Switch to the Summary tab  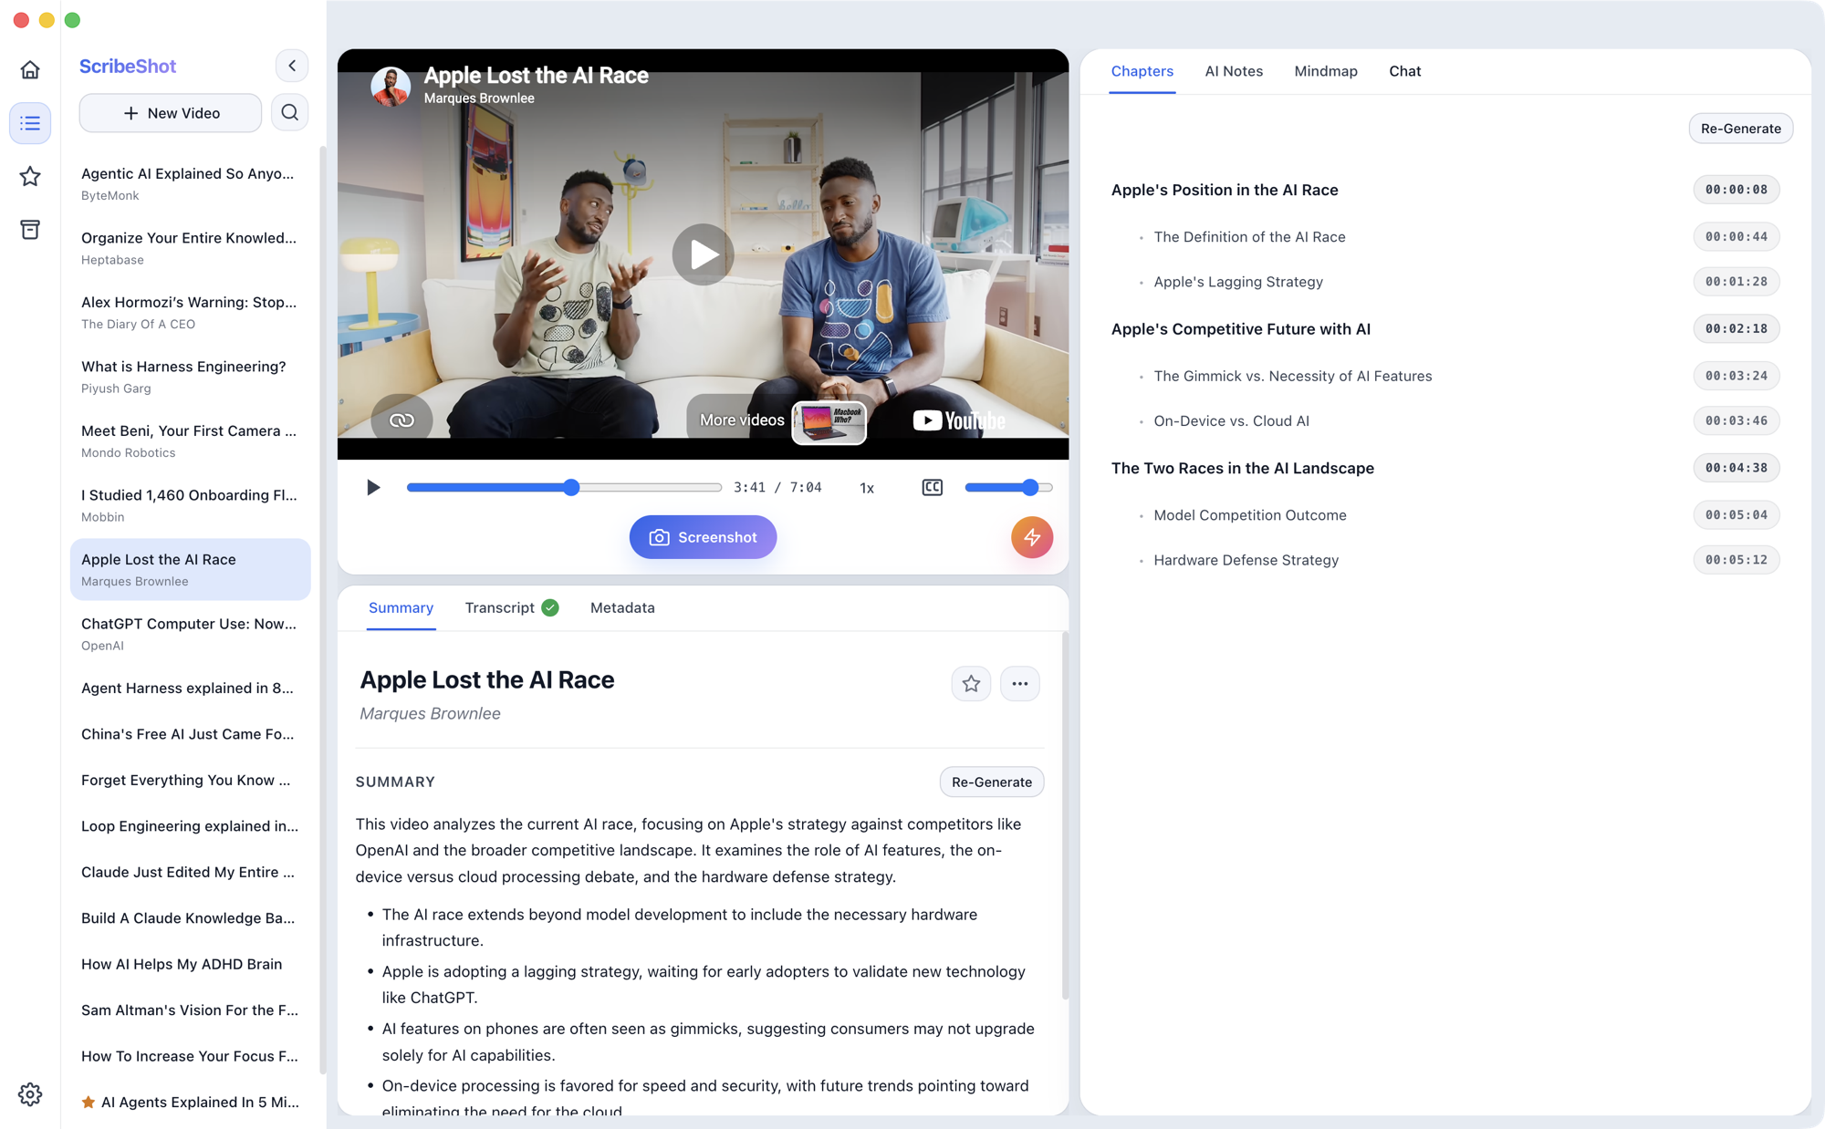[401, 608]
